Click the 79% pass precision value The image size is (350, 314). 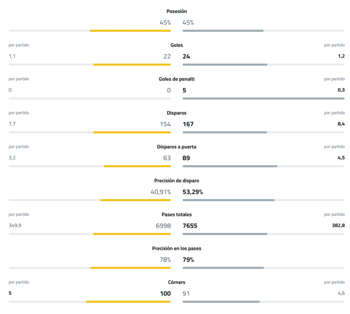[188, 260]
